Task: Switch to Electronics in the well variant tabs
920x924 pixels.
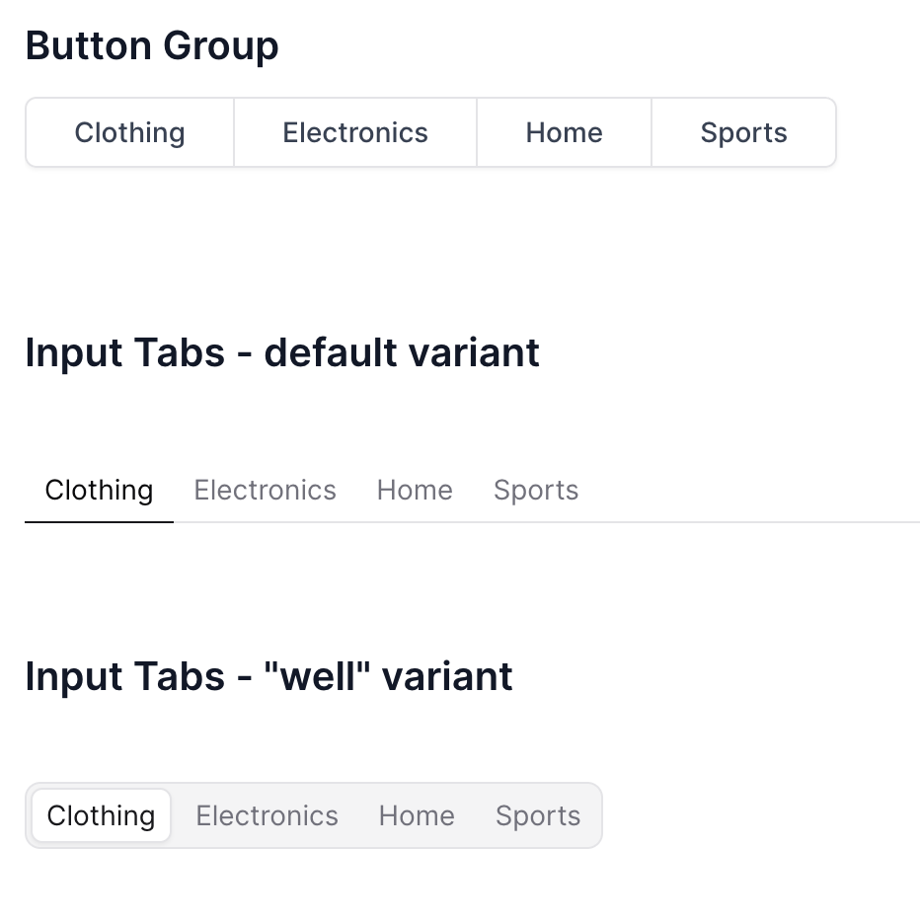Action: pyautogui.click(x=267, y=815)
